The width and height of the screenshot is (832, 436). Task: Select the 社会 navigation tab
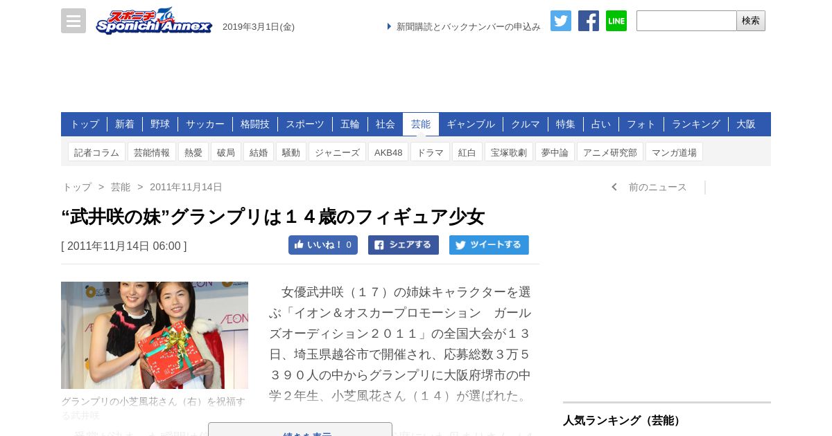pyautogui.click(x=385, y=124)
